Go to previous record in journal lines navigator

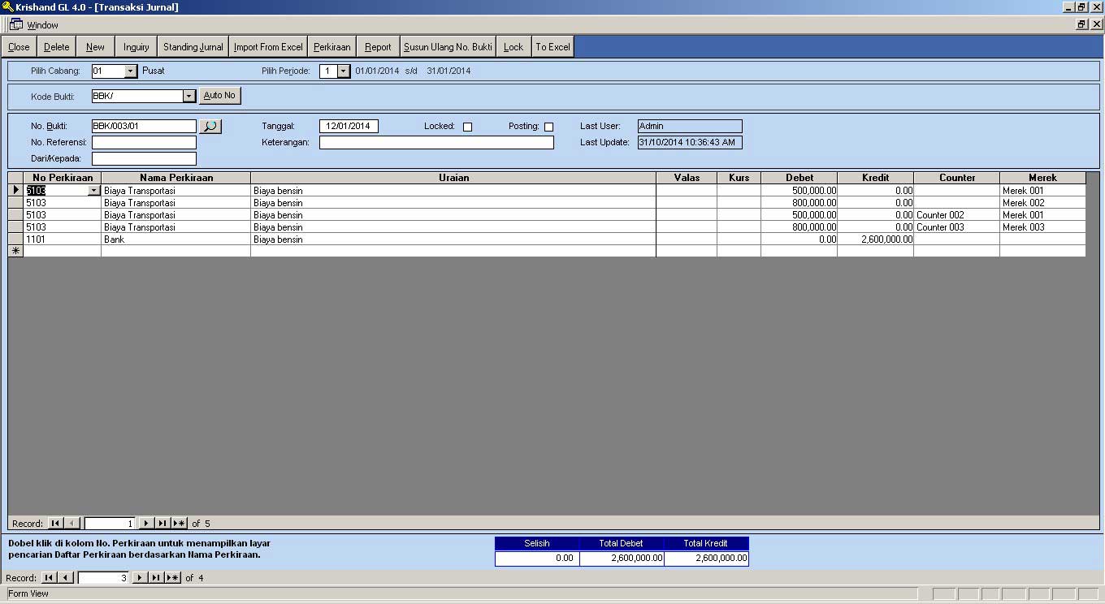(71, 524)
